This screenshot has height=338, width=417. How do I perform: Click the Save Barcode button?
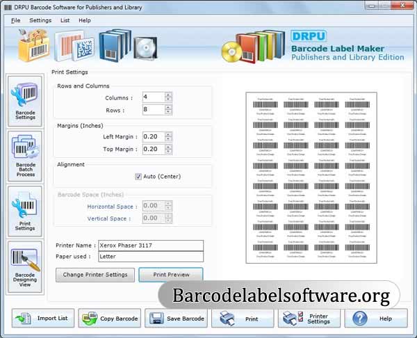pyautogui.click(x=176, y=318)
